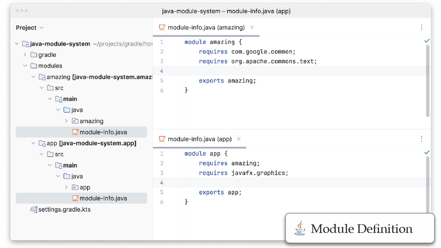Image resolution: width=441 pixels, height=248 pixels.
Task: Click the amazing package icon
Action: (75, 121)
